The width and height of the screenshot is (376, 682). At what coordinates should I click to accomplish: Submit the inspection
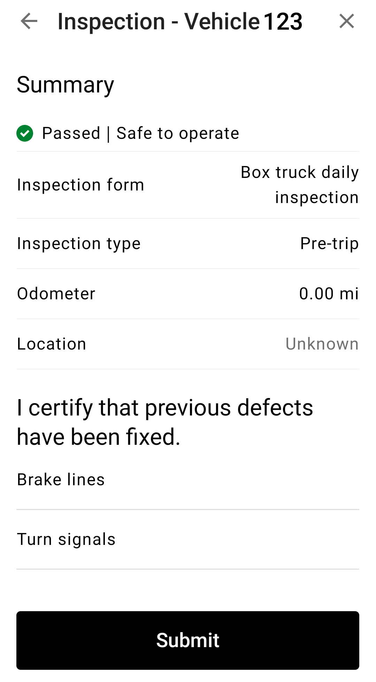[x=188, y=640]
